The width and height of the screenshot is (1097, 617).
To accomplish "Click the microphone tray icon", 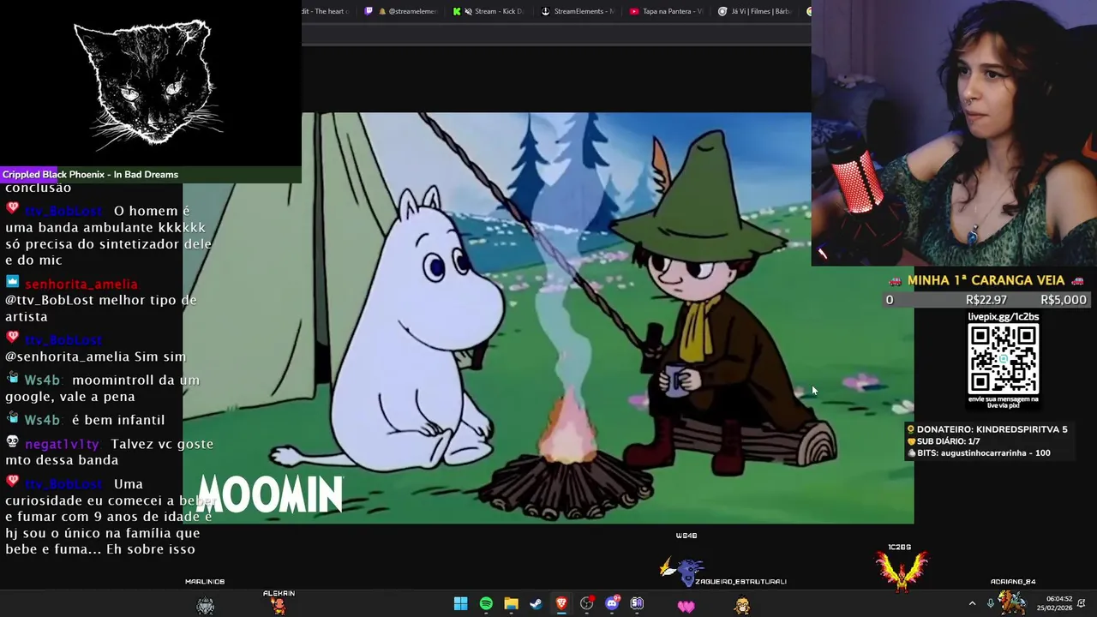I will 991,604.
